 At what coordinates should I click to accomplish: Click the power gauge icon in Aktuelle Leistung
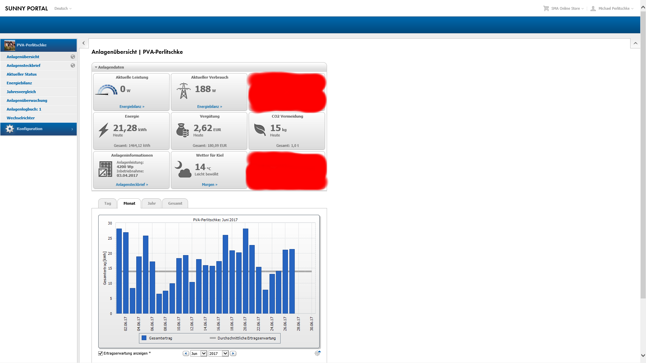[107, 90]
